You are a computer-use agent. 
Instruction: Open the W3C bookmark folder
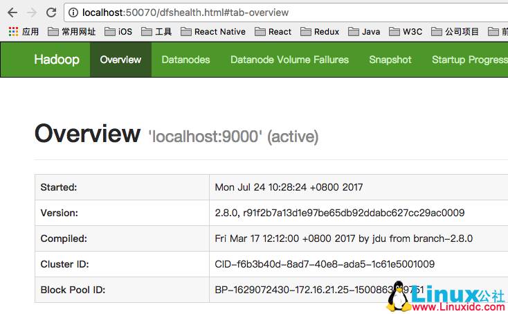[406, 32]
